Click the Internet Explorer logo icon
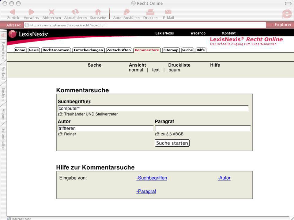 [x=287, y=13]
